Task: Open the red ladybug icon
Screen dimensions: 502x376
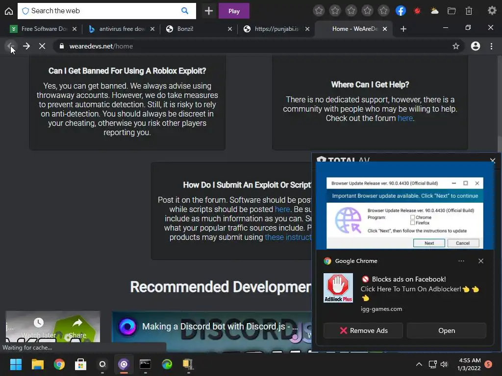Action: tap(417, 11)
